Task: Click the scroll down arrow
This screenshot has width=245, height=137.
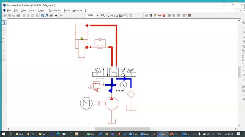Action: [x=239, y=126]
